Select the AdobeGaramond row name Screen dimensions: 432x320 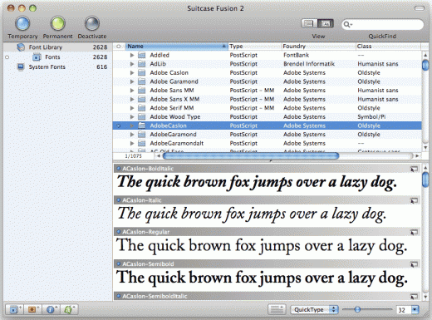click(173, 135)
